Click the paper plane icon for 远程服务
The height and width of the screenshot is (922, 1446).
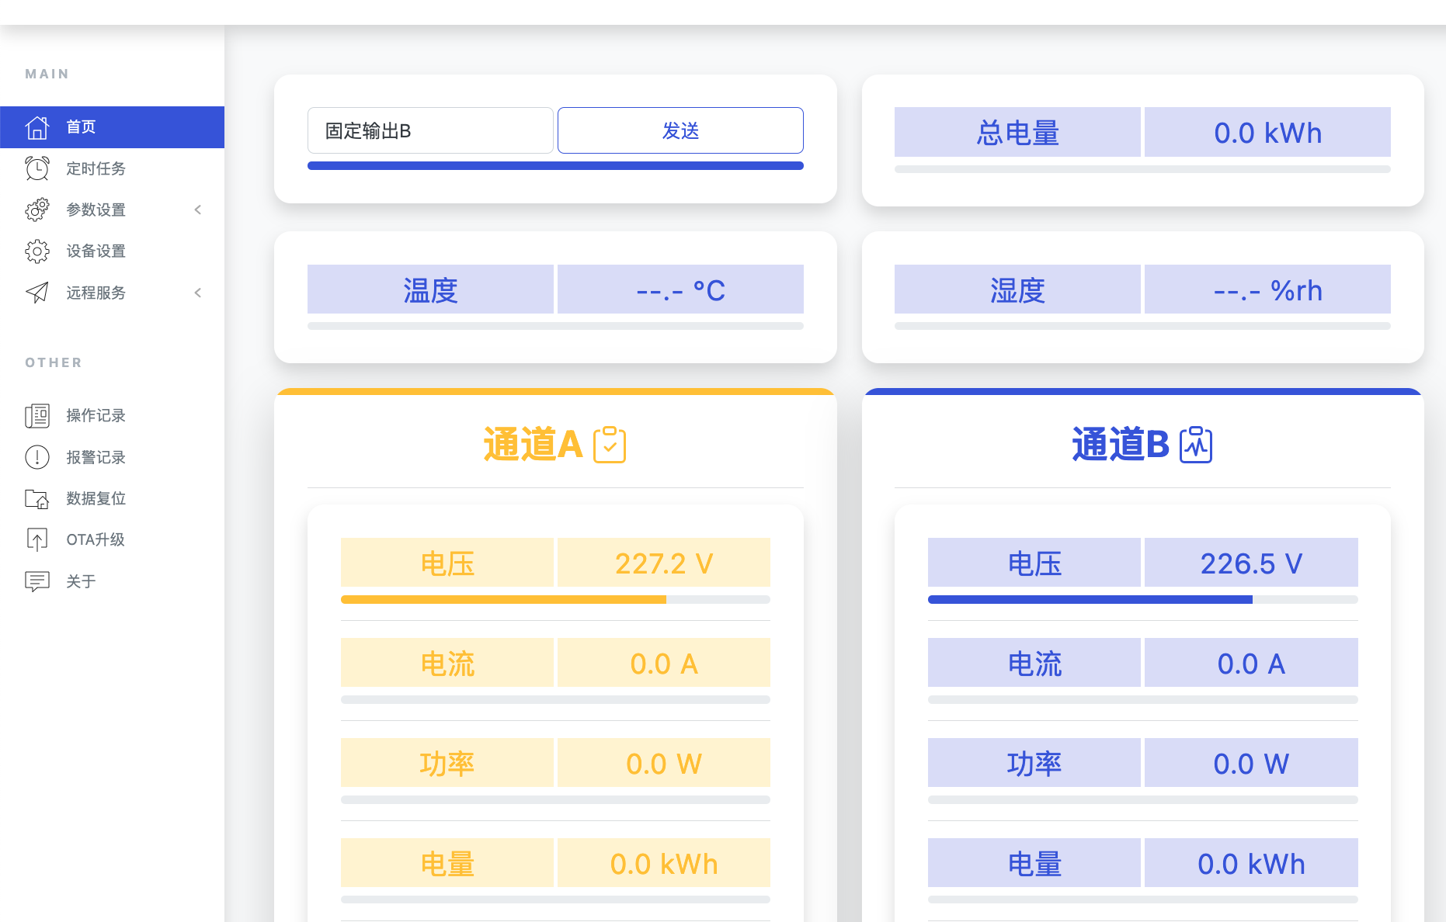click(36, 293)
